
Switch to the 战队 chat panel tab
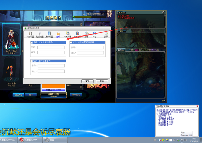coord(122,31)
